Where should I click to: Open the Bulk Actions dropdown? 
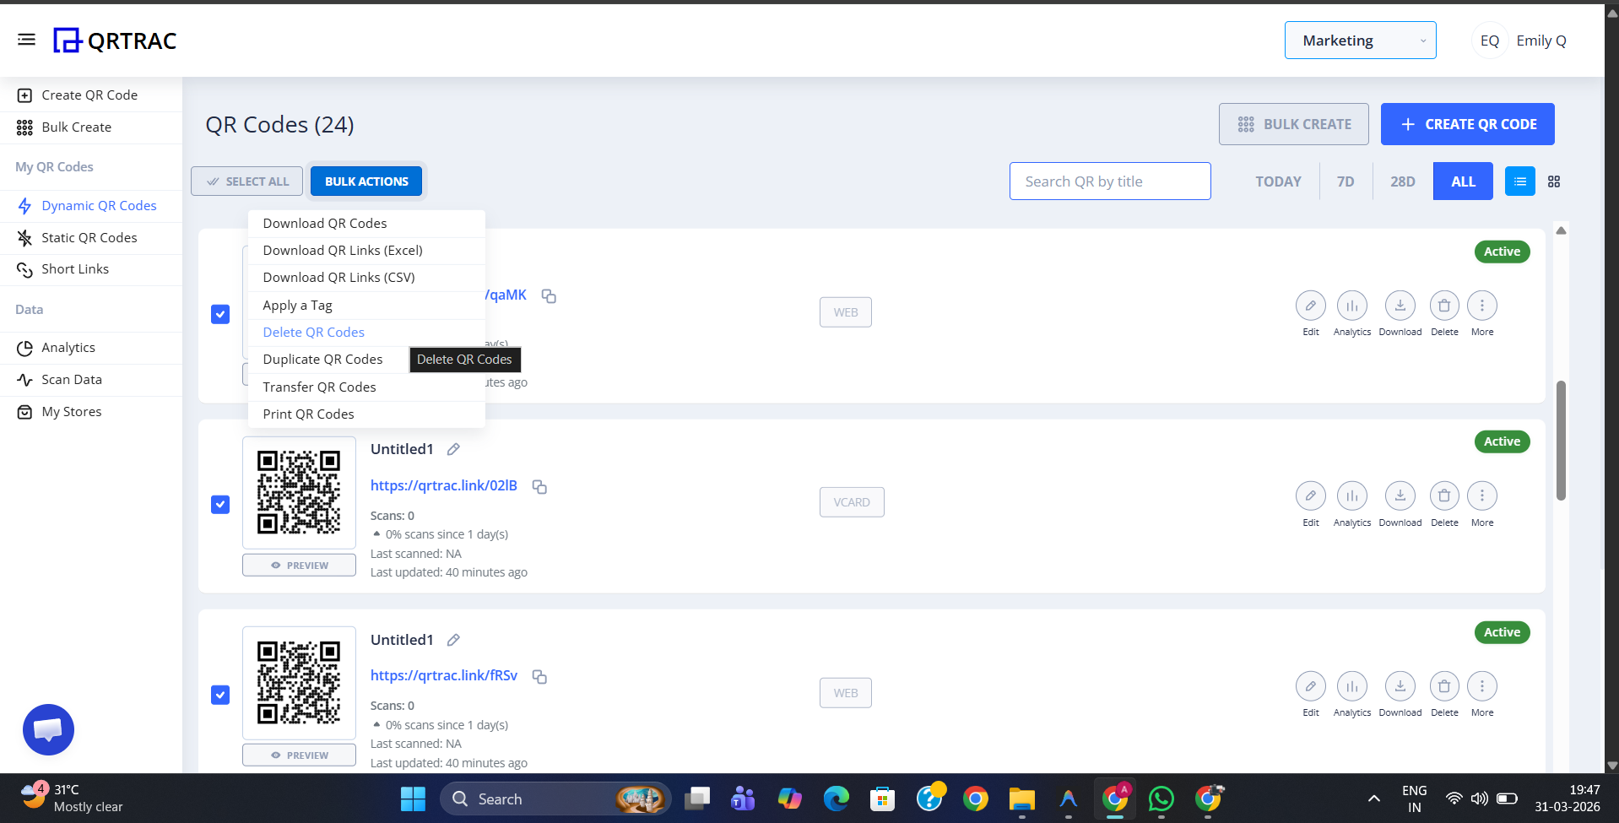(365, 181)
